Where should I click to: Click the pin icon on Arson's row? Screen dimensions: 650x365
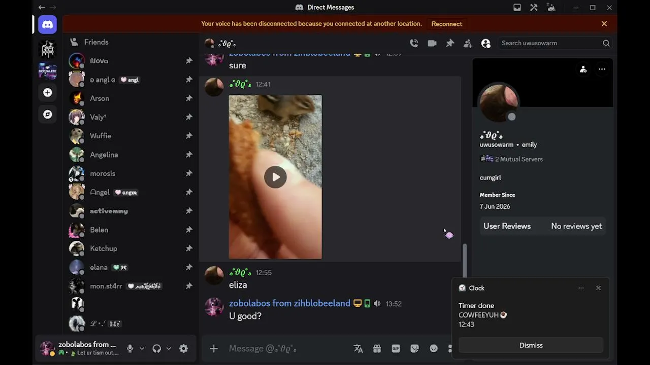[189, 98]
